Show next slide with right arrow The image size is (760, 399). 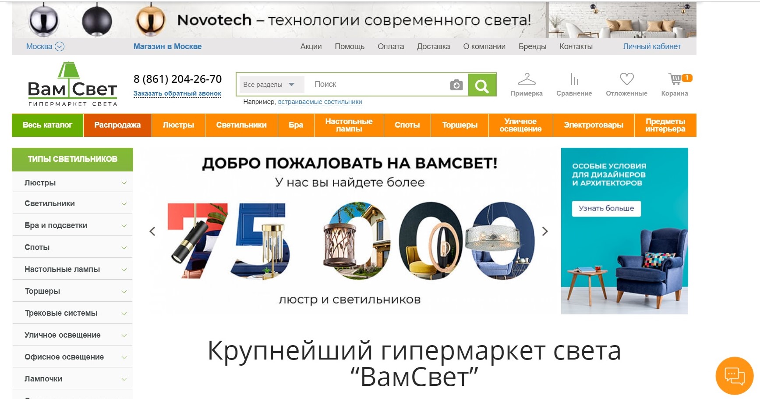pos(545,231)
